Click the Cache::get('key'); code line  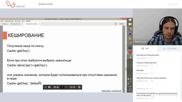[18, 51]
